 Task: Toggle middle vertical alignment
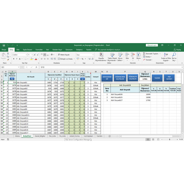coord(45,55)
